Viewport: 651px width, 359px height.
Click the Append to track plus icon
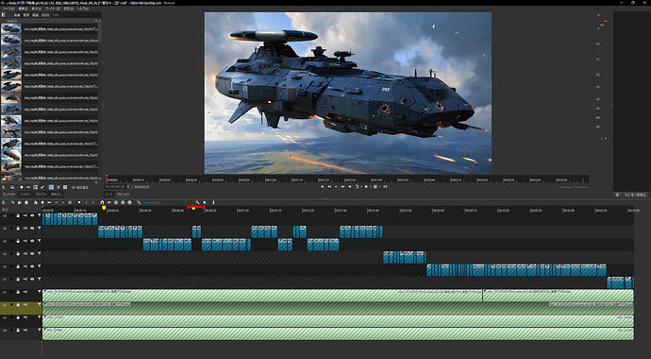click(42, 202)
